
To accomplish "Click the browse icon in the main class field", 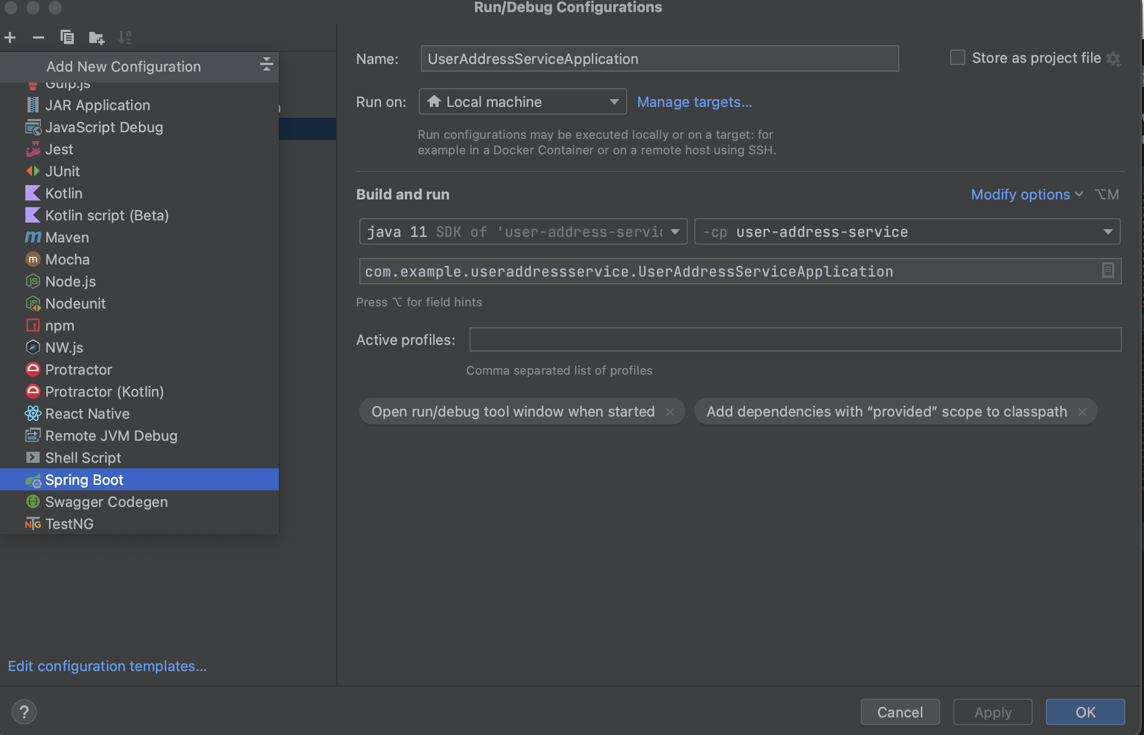I will pyautogui.click(x=1108, y=270).
